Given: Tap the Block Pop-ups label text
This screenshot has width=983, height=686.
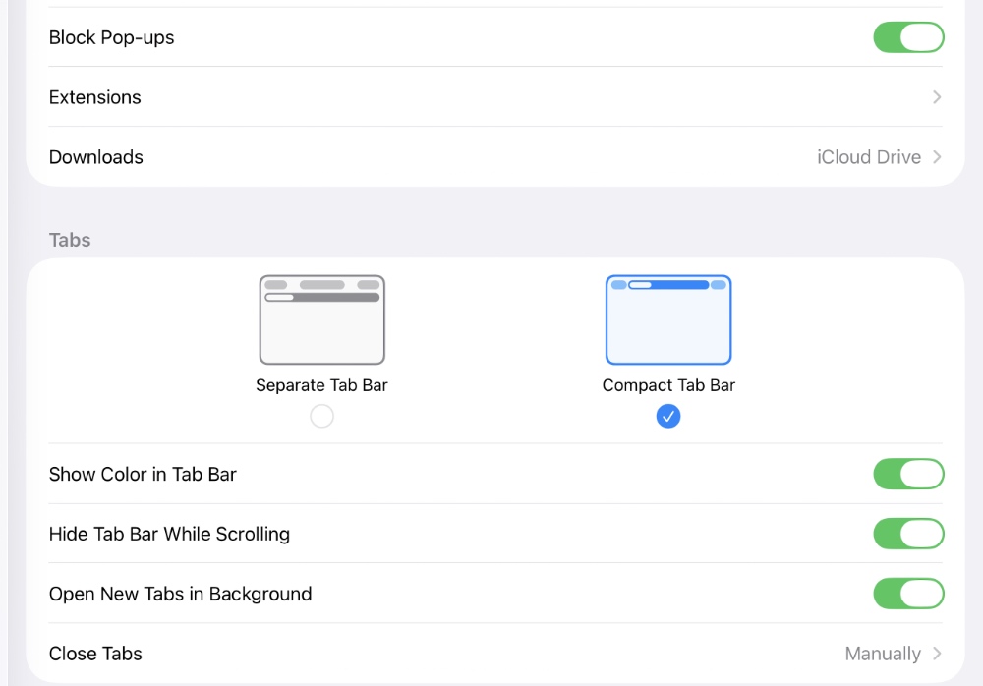Looking at the screenshot, I should [111, 37].
